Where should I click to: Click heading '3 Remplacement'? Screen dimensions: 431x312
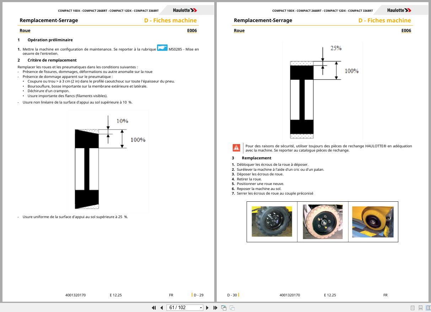pyautogui.click(x=252, y=158)
